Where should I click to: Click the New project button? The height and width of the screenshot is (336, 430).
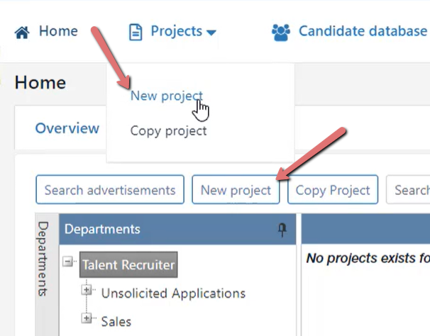(x=236, y=190)
